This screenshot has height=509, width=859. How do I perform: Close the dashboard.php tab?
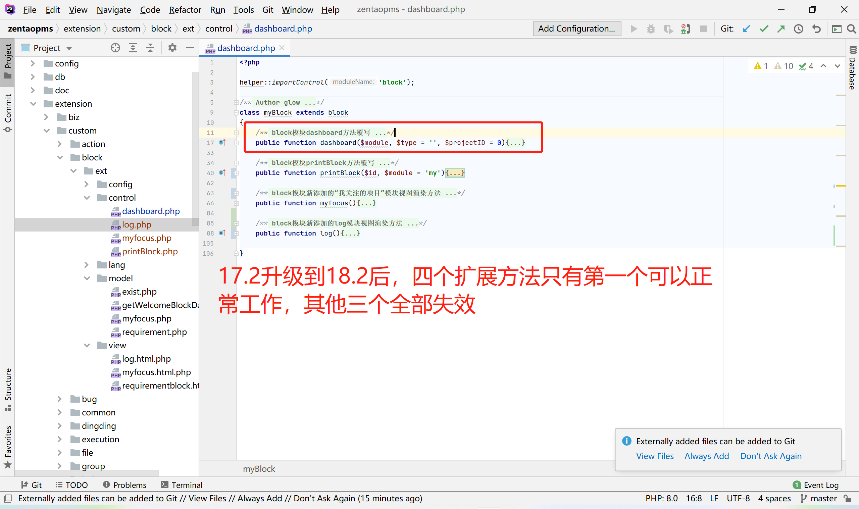pyautogui.click(x=282, y=48)
